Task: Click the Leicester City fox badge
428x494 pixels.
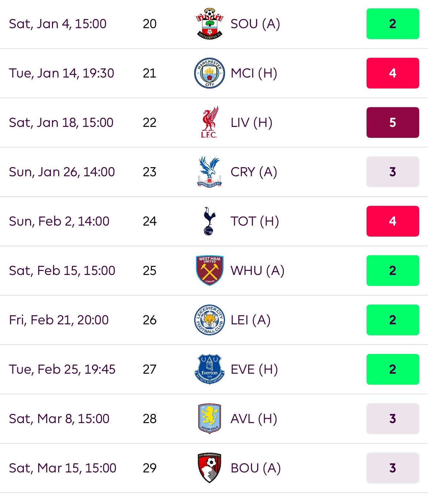Action: point(209,320)
